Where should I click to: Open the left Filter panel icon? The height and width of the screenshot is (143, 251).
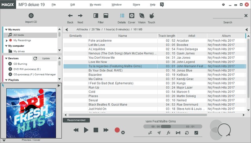click(x=96, y=16)
